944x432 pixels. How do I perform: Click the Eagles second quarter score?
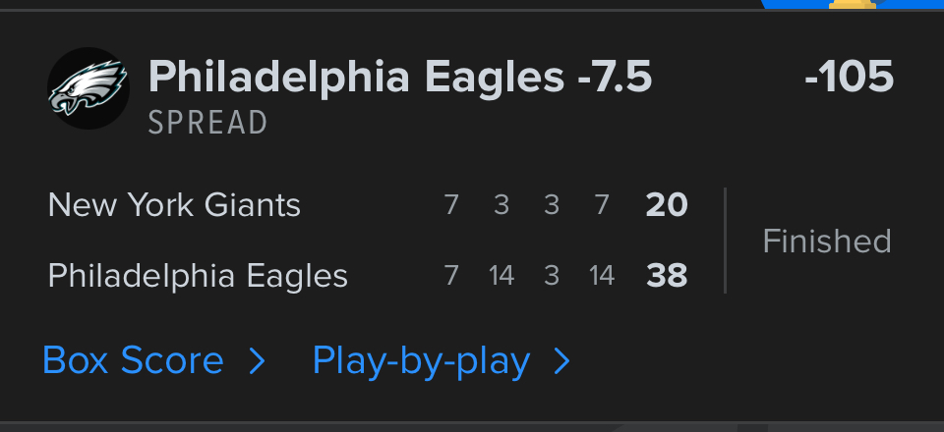(x=501, y=276)
